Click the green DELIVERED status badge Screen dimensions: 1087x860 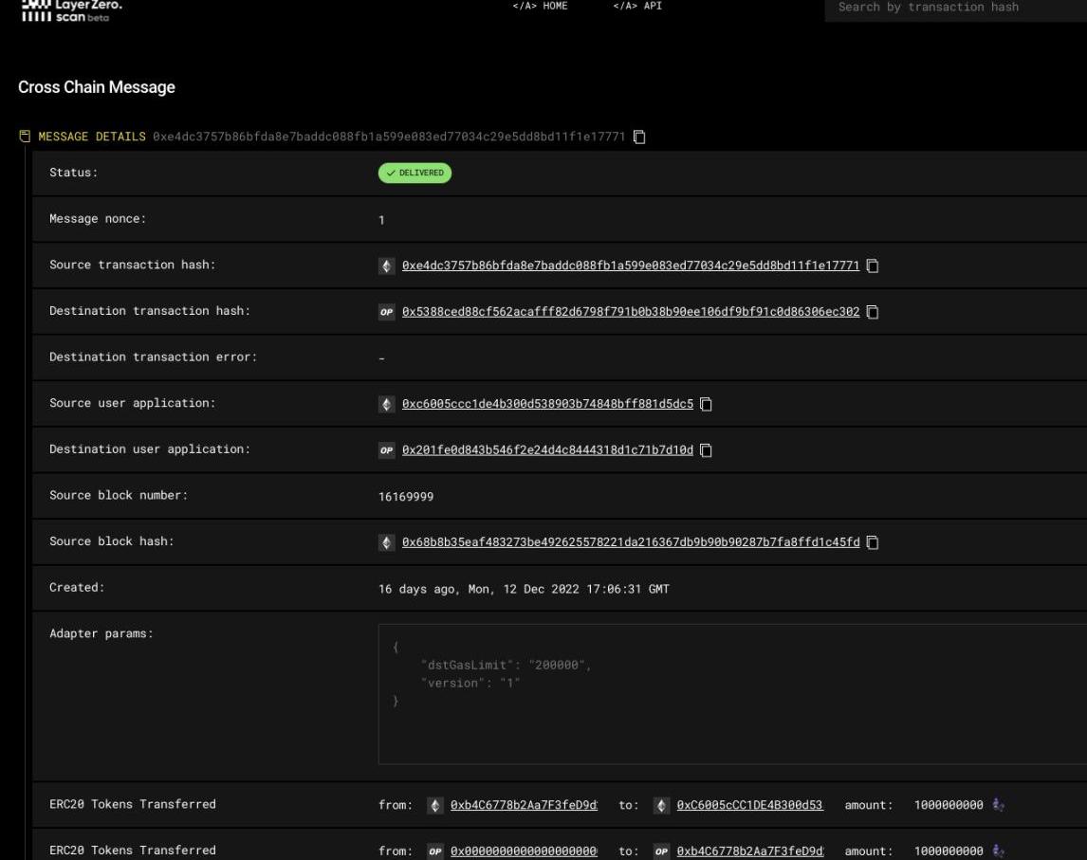pyautogui.click(x=415, y=174)
